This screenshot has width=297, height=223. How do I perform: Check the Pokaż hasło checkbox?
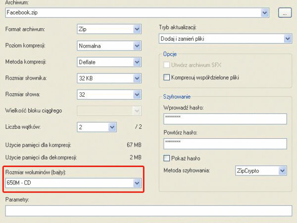166,158
